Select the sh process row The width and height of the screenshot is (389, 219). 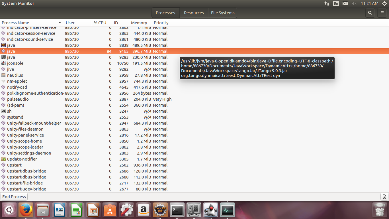(x=195, y=111)
